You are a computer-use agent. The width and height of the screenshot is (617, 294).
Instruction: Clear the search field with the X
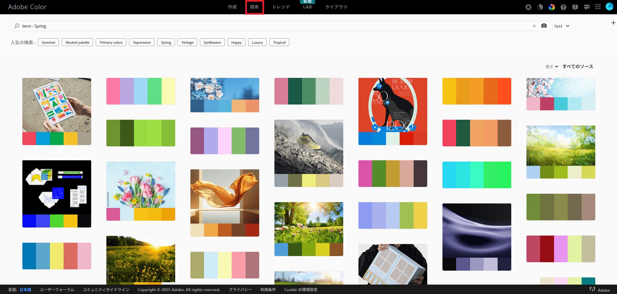(534, 26)
